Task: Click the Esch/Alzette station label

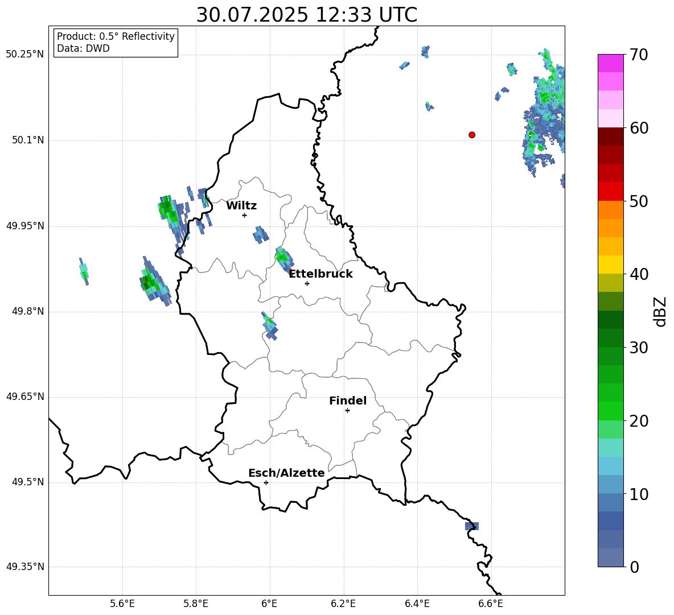Action: click(286, 473)
